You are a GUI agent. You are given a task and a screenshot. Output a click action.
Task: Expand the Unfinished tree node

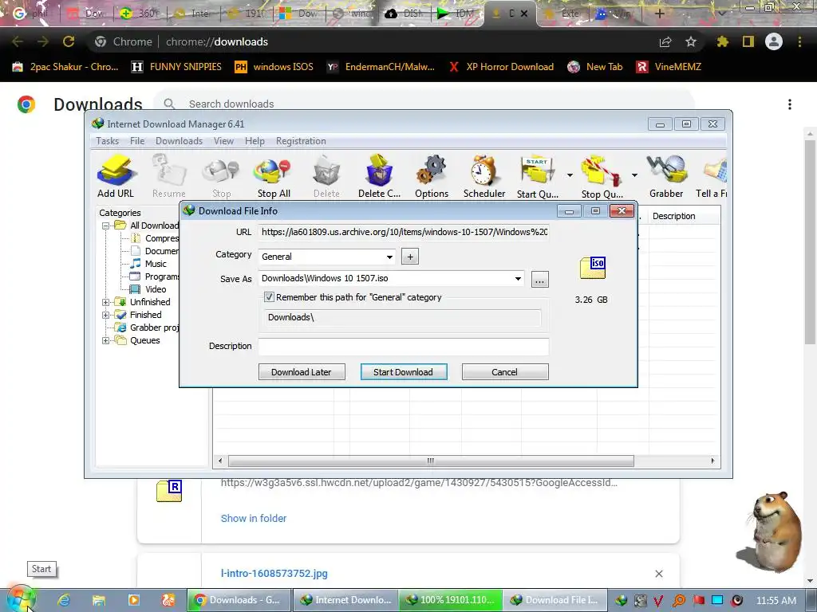coord(106,302)
